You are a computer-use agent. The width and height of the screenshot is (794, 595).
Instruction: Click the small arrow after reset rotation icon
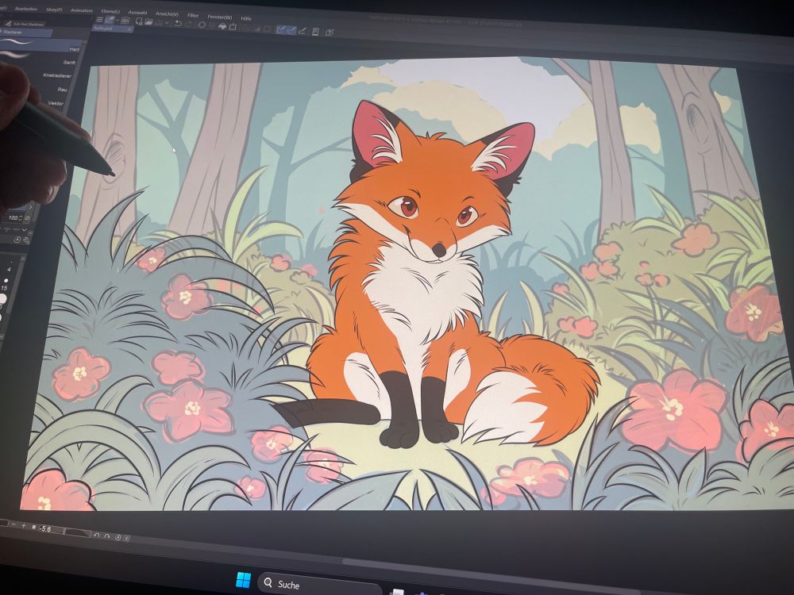click(126, 539)
